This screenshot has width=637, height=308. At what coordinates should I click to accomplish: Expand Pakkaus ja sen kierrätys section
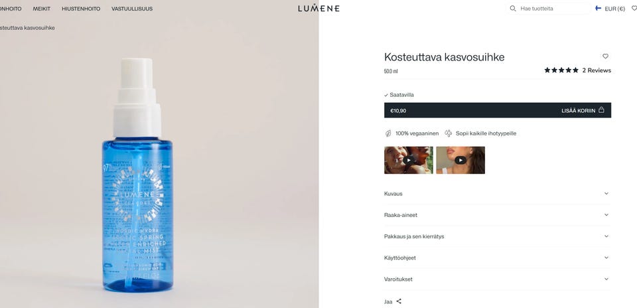(497, 236)
